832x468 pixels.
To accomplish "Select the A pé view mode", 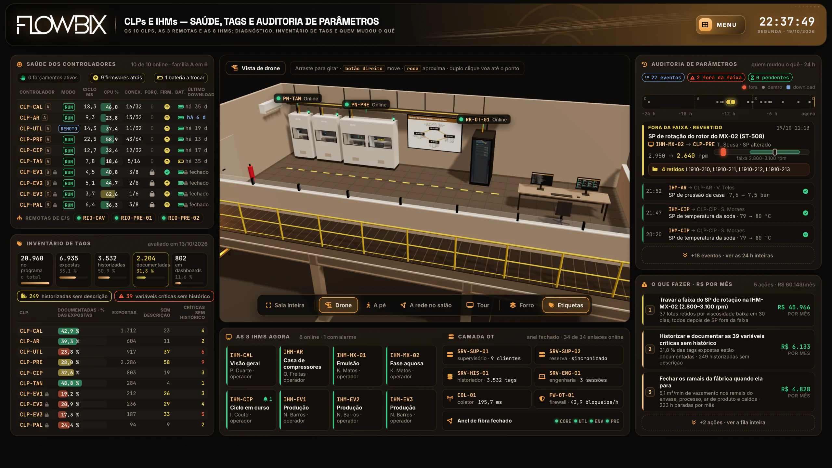I will [376, 305].
